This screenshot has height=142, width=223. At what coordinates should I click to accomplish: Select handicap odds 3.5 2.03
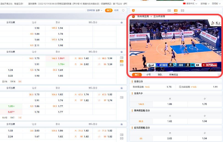click(x=34, y=131)
